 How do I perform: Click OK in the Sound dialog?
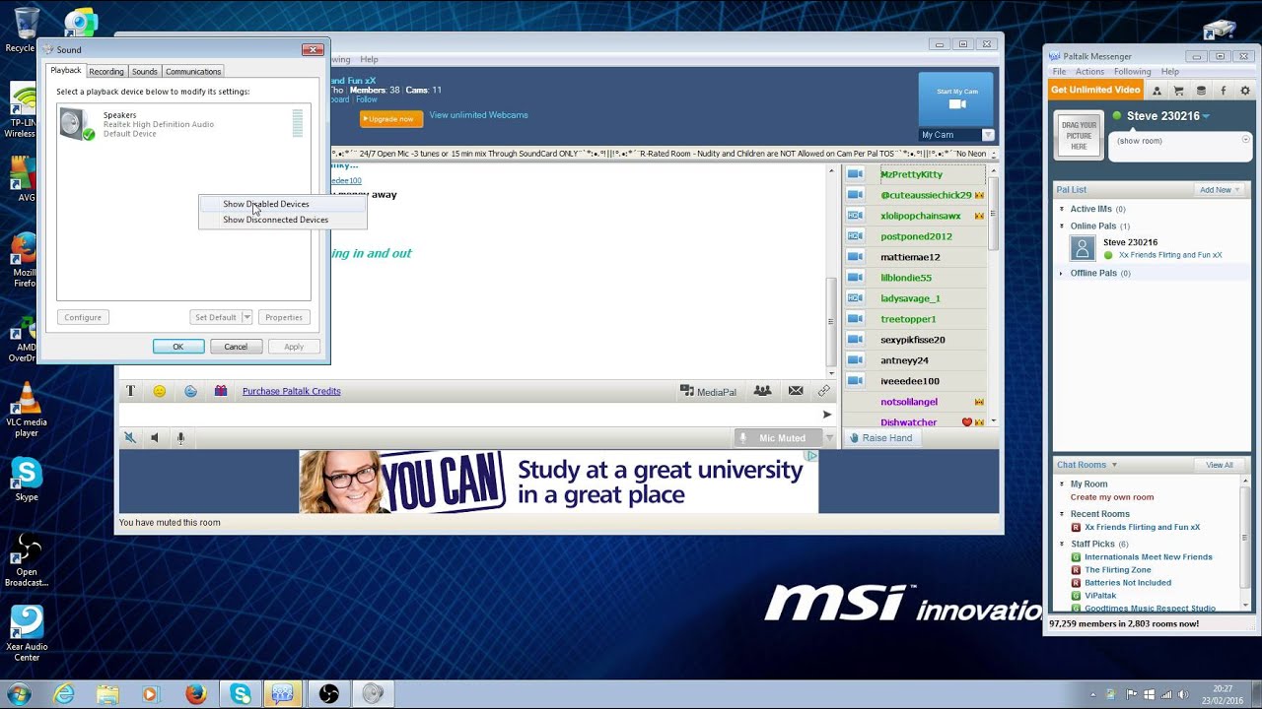click(178, 347)
